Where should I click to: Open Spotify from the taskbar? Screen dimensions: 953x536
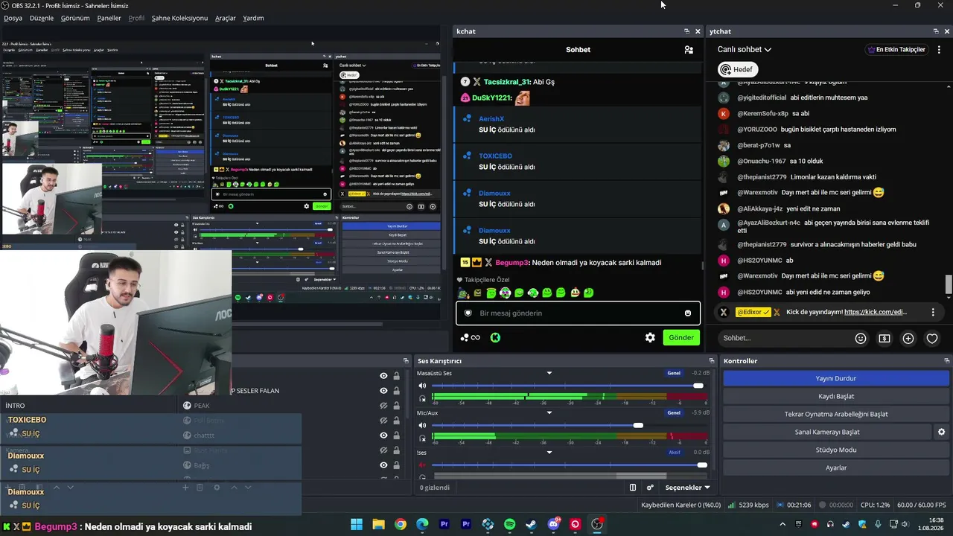pyautogui.click(x=509, y=524)
